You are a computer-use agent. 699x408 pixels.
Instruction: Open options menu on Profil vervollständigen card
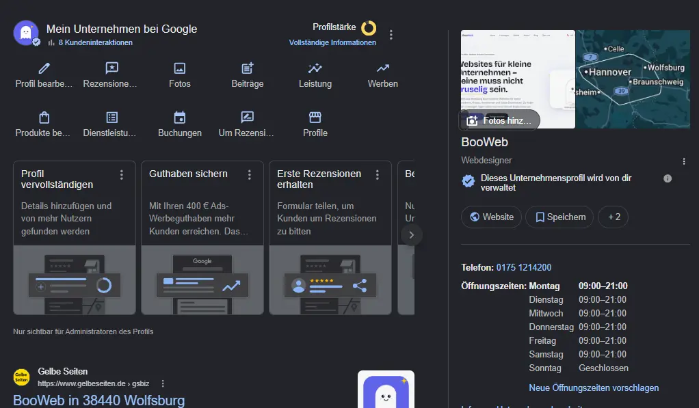[x=122, y=174]
